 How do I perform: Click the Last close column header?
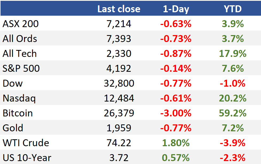click(119, 9)
